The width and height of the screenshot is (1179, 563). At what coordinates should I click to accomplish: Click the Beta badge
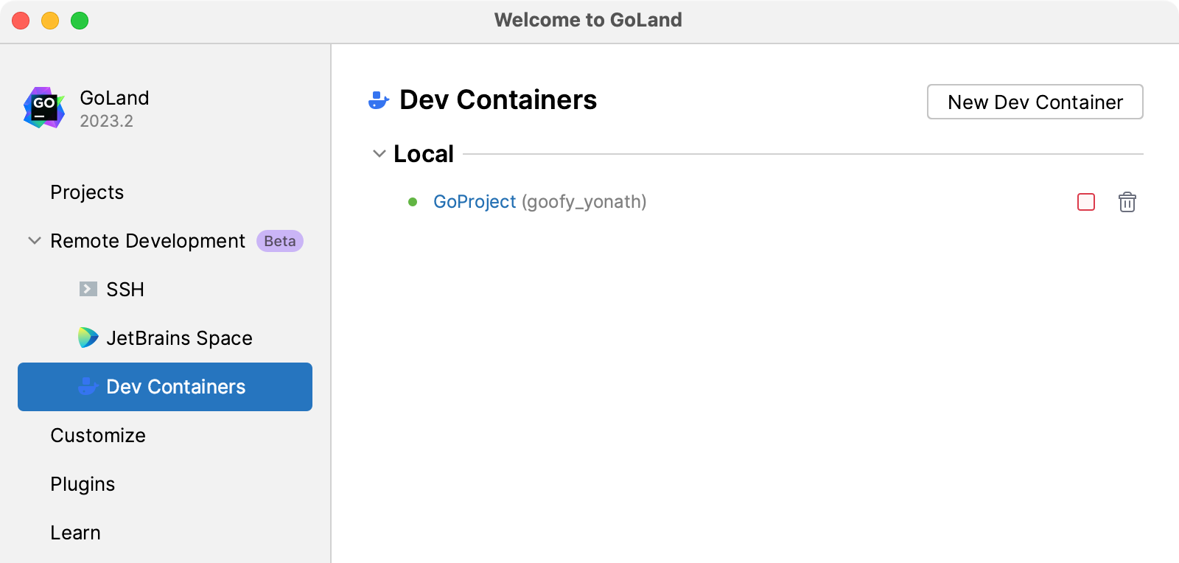point(280,241)
